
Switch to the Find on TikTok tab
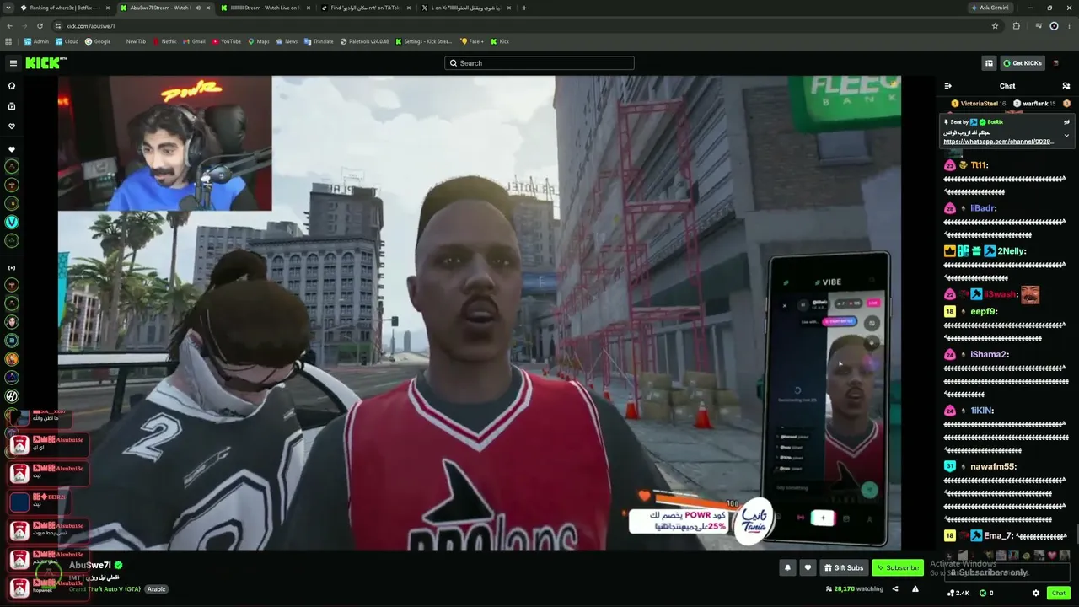point(365,8)
